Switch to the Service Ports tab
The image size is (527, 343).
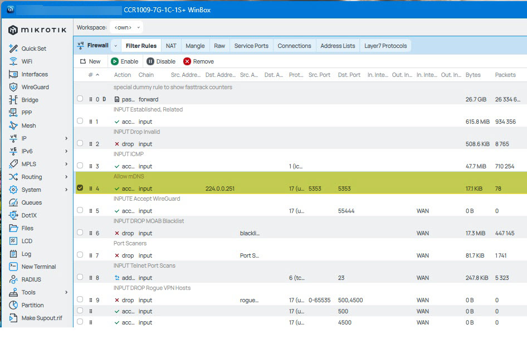coord(251,46)
